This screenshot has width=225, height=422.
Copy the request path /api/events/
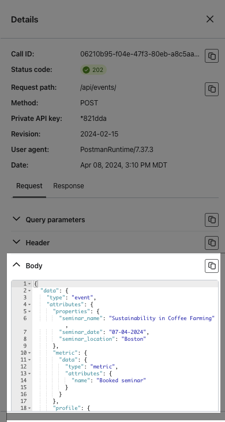[212, 89]
